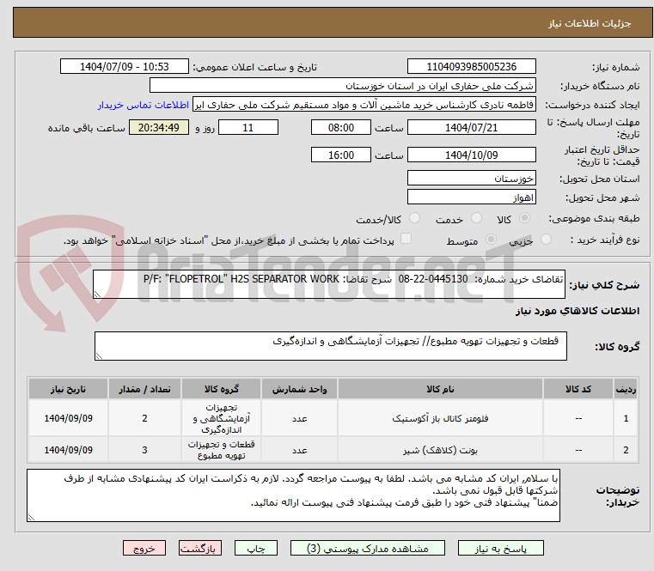
Task: Click group cell تجهیزات آزمایشگاهی و اندازه‌گیری
Action: click(221, 418)
